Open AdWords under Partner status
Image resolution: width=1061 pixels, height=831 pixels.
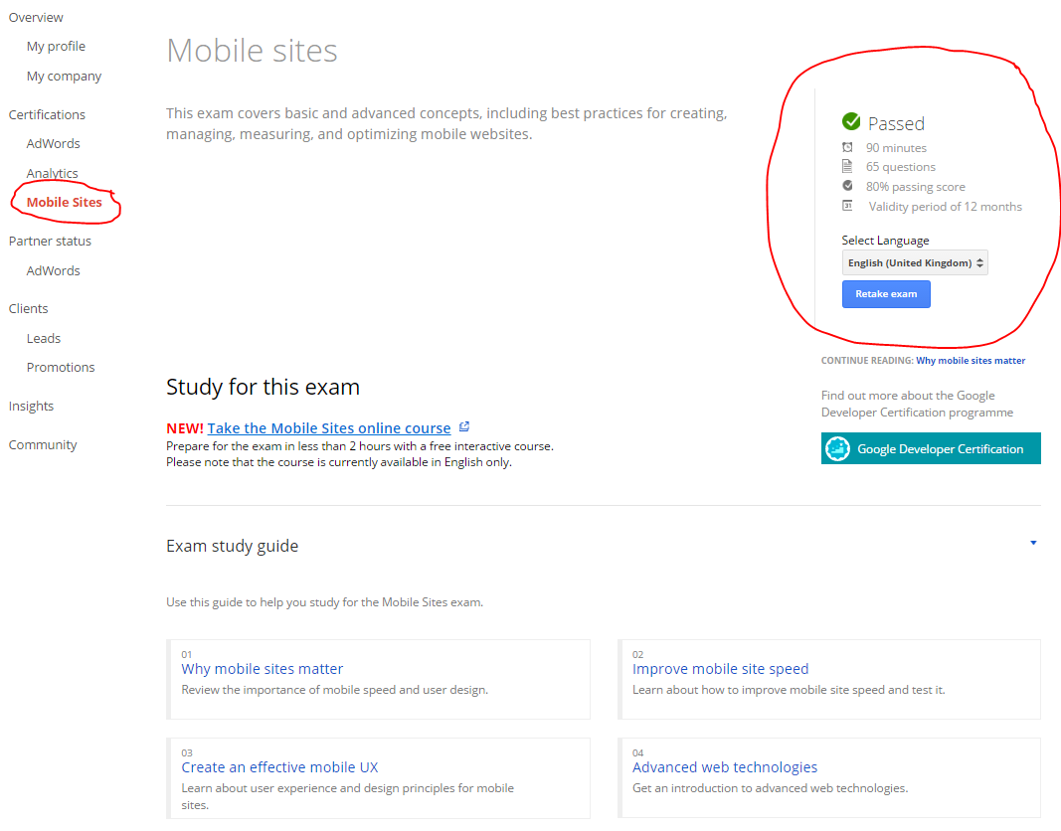(x=54, y=270)
